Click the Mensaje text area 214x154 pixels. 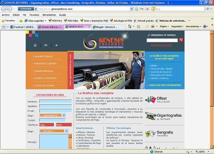[x=54, y=141]
